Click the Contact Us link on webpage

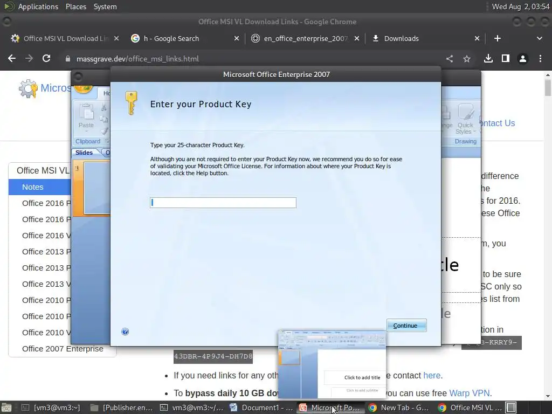pyautogui.click(x=498, y=123)
